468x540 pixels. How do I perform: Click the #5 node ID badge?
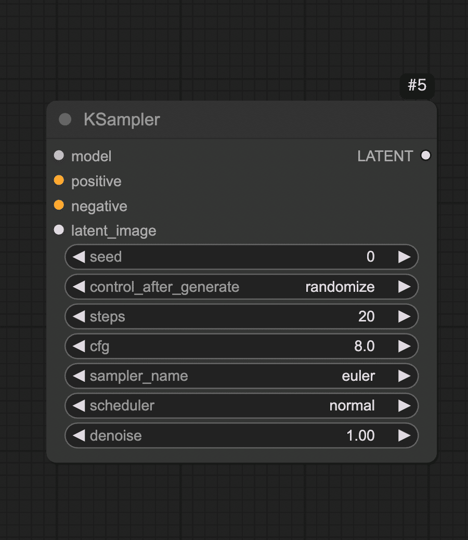coord(417,85)
